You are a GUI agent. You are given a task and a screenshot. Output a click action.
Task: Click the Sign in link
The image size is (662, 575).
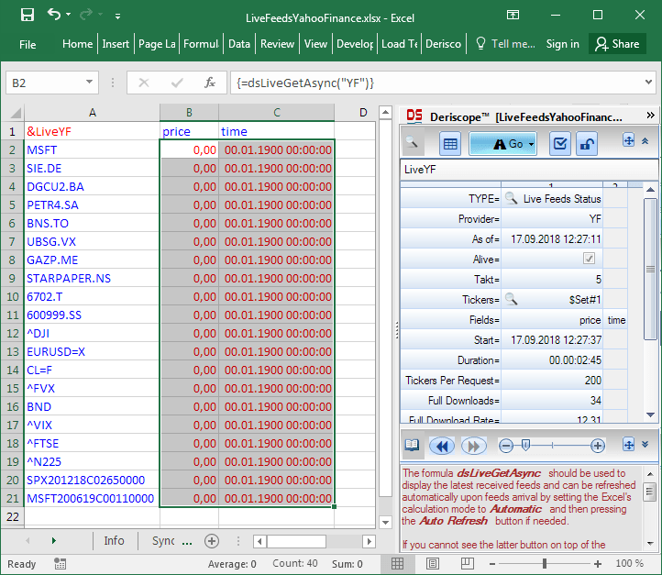pyautogui.click(x=562, y=44)
